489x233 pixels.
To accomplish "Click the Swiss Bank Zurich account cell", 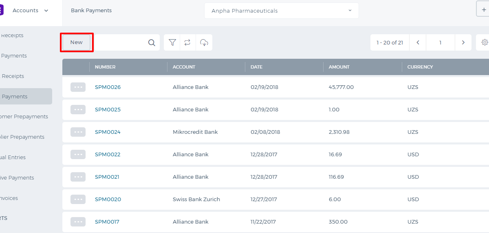I will coord(196,199).
